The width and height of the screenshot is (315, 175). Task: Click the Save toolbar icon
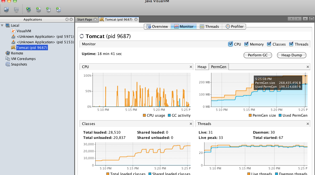point(16,9)
